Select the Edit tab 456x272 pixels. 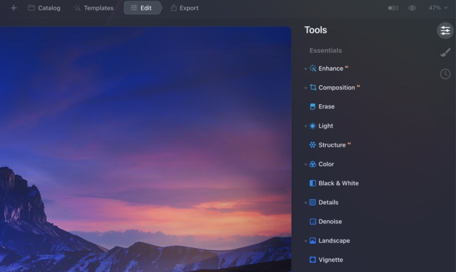(x=142, y=8)
